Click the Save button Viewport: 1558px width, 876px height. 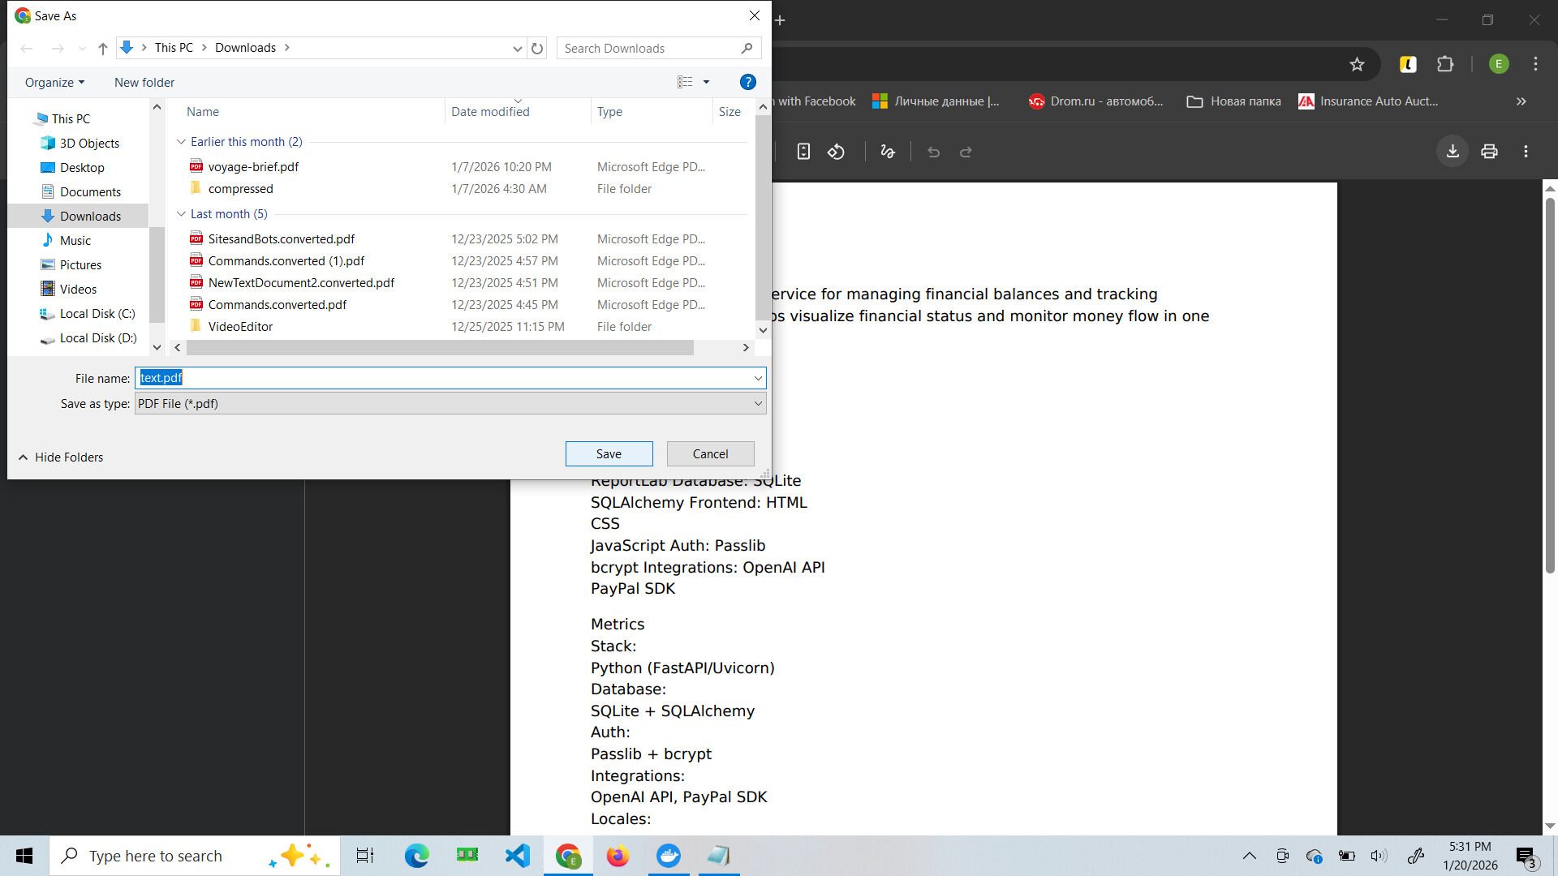click(609, 453)
